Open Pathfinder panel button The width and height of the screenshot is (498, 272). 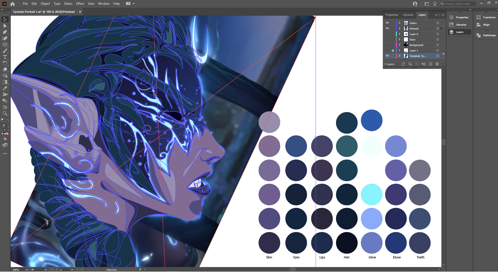click(x=486, y=35)
